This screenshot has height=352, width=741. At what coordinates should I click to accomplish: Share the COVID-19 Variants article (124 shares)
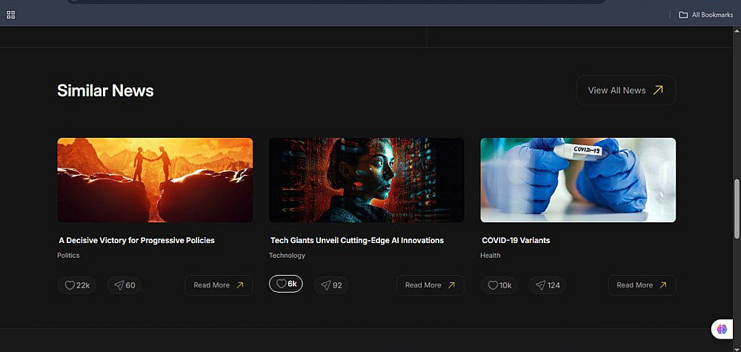pyautogui.click(x=548, y=285)
